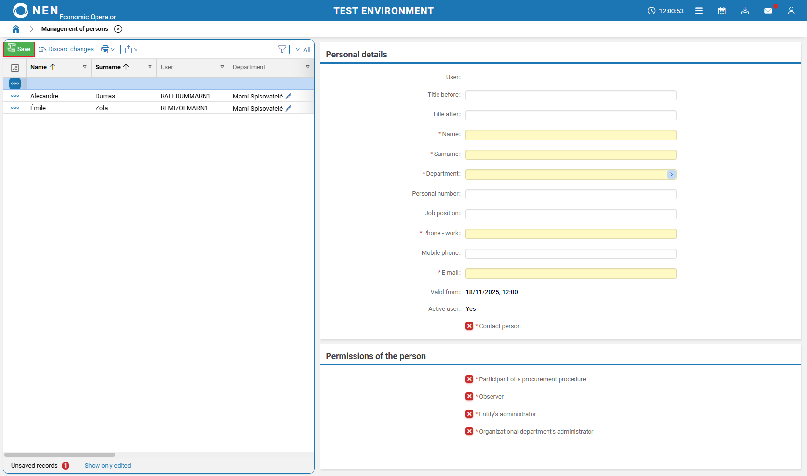The width and height of the screenshot is (807, 476).
Task: Go home via the breadcrumb house icon
Action: [x=15, y=28]
